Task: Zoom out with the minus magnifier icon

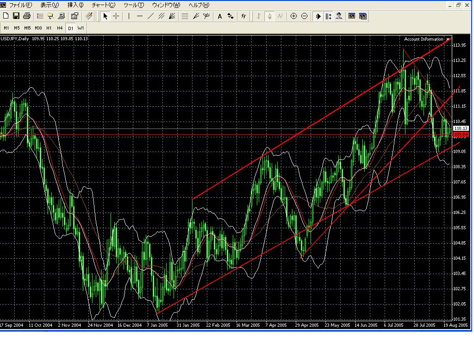Action: point(304,16)
